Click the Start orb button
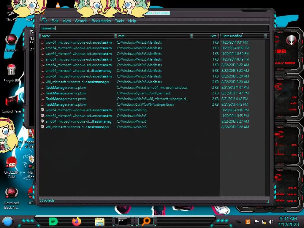This screenshot has width=304, height=228. [8, 222]
